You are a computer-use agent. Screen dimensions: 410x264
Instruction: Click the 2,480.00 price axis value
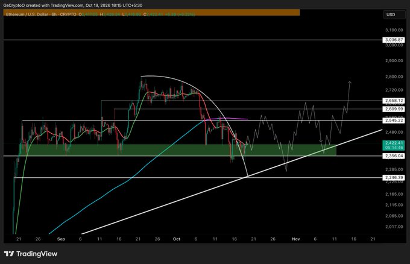394,132
